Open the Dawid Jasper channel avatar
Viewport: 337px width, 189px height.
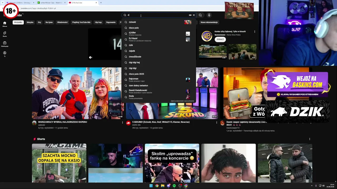click(222, 123)
